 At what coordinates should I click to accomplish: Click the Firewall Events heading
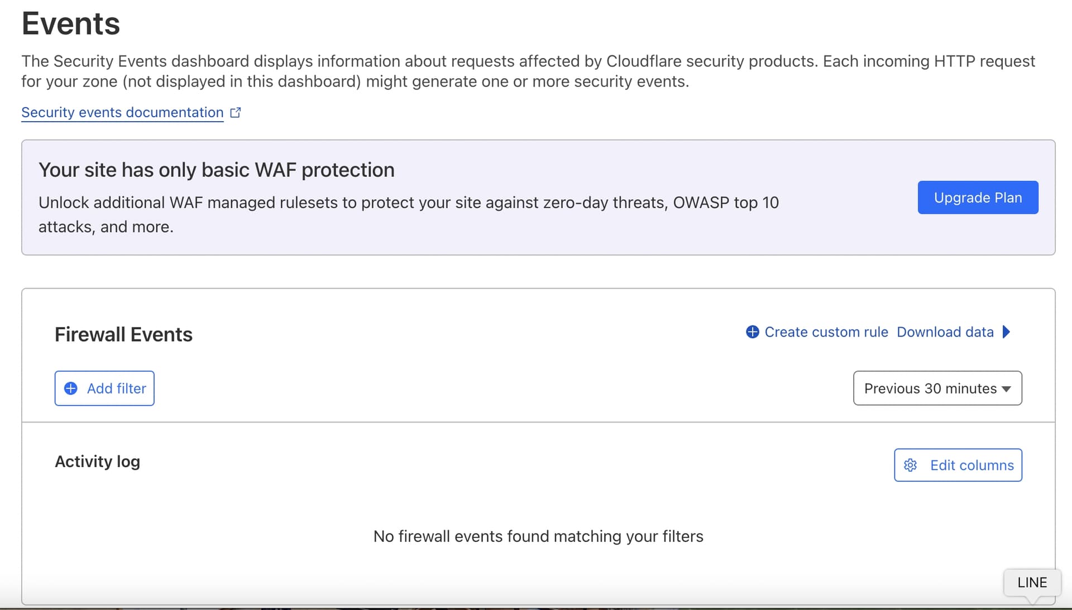[x=123, y=334]
